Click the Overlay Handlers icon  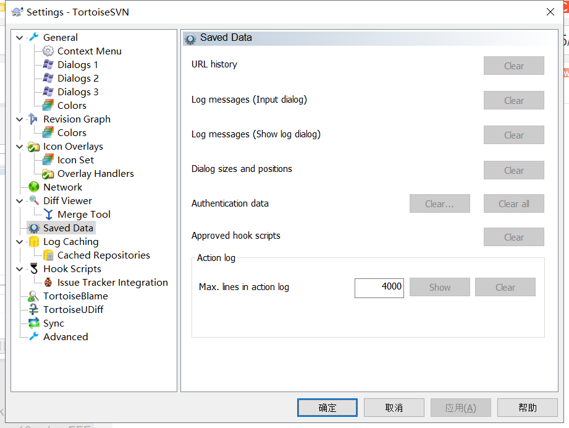click(48, 174)
